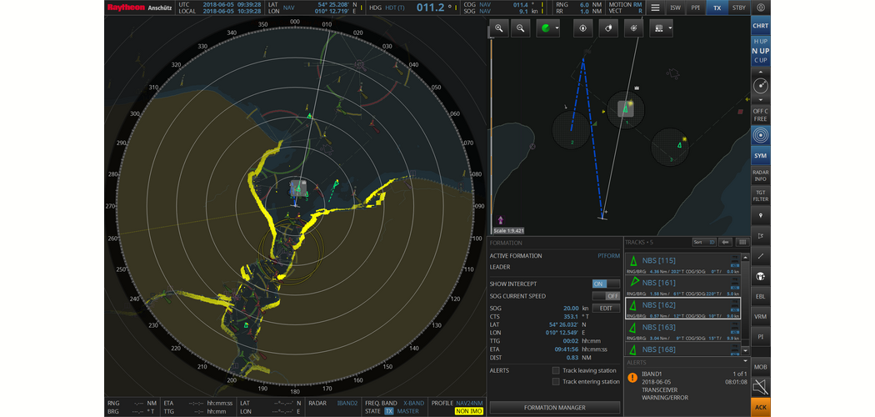Screen dimensions: 875x417
Task: Click the circular info icon at top right
Action: pyautogui.click(x=761, y=8)
